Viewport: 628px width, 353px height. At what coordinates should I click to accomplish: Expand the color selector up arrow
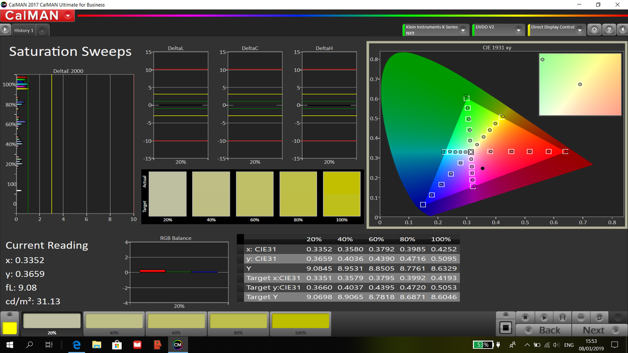pos(10,316)
